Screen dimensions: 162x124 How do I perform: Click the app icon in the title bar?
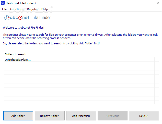(x=3, y=3)
